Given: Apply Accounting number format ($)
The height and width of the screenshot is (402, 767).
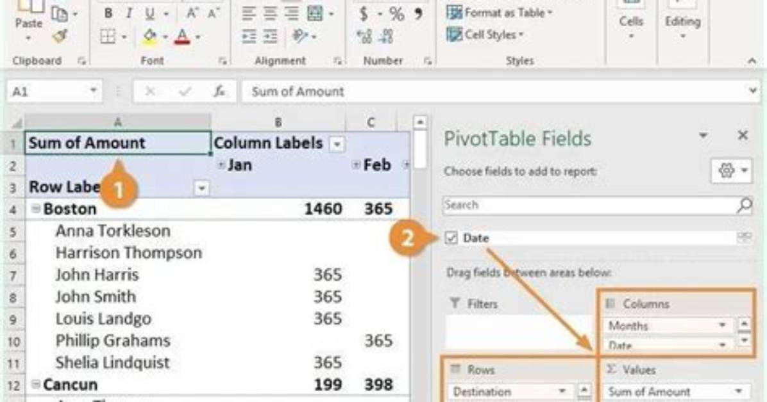Looking at the screenshot, I should (x=364, y=13).
